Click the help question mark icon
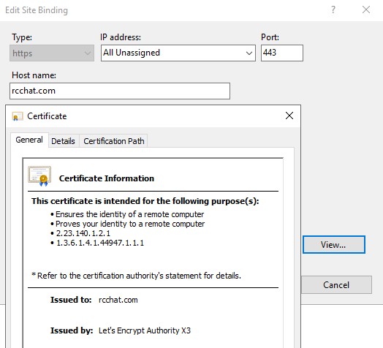383x348 pixels. coord(333,10)
